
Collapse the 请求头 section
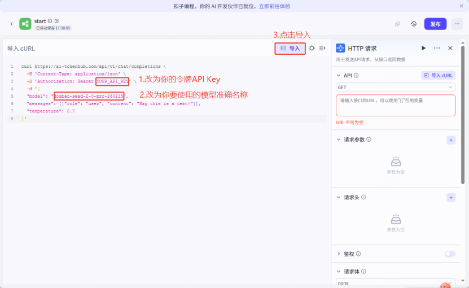point(339,197)
